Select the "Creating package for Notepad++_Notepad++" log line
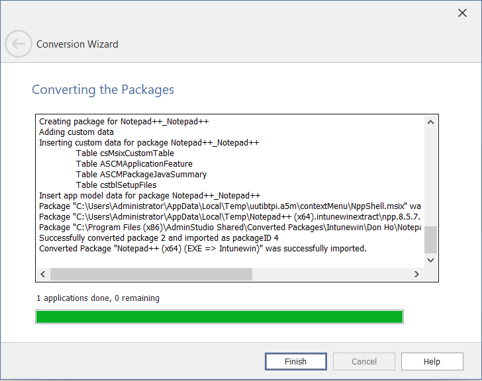The height and width of the screenshot is (381, 482). pos(124,122)
